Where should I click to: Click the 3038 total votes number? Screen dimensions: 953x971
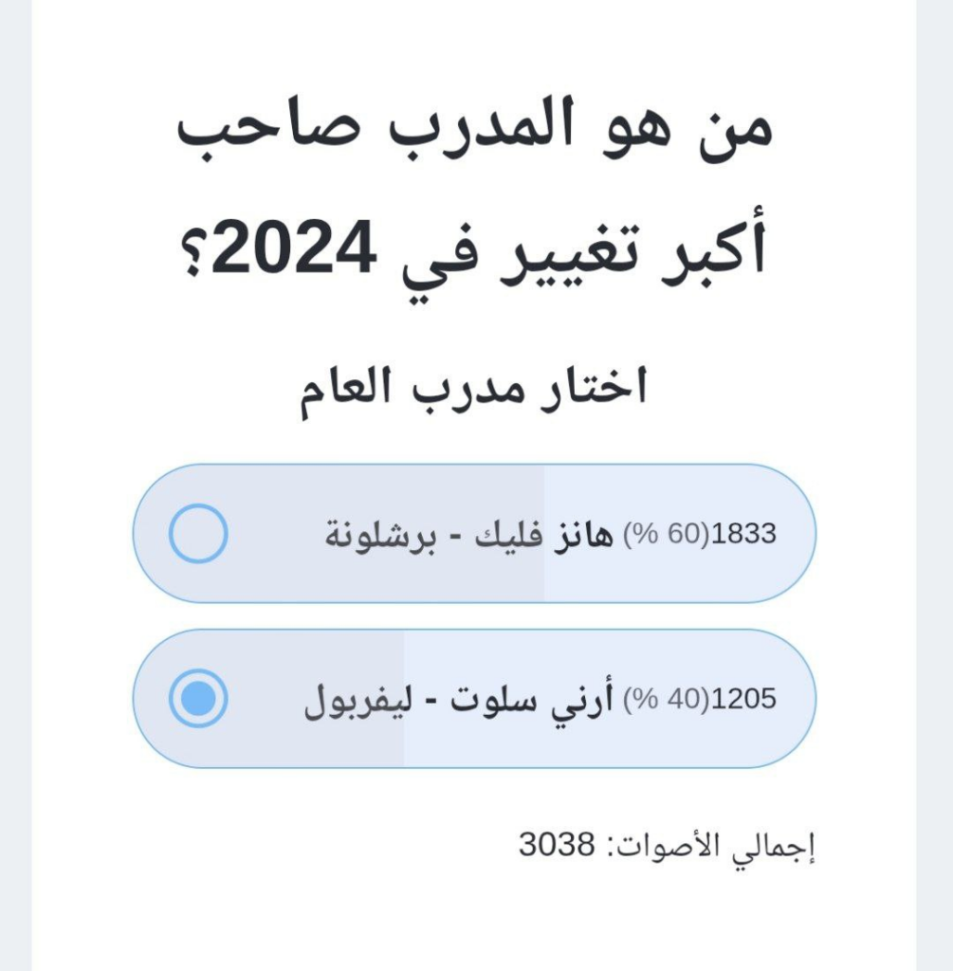(x=558, y=845)
